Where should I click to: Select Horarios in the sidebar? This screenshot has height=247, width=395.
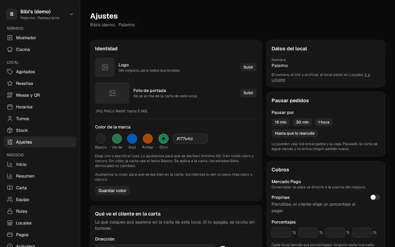[x=40, y=107]
